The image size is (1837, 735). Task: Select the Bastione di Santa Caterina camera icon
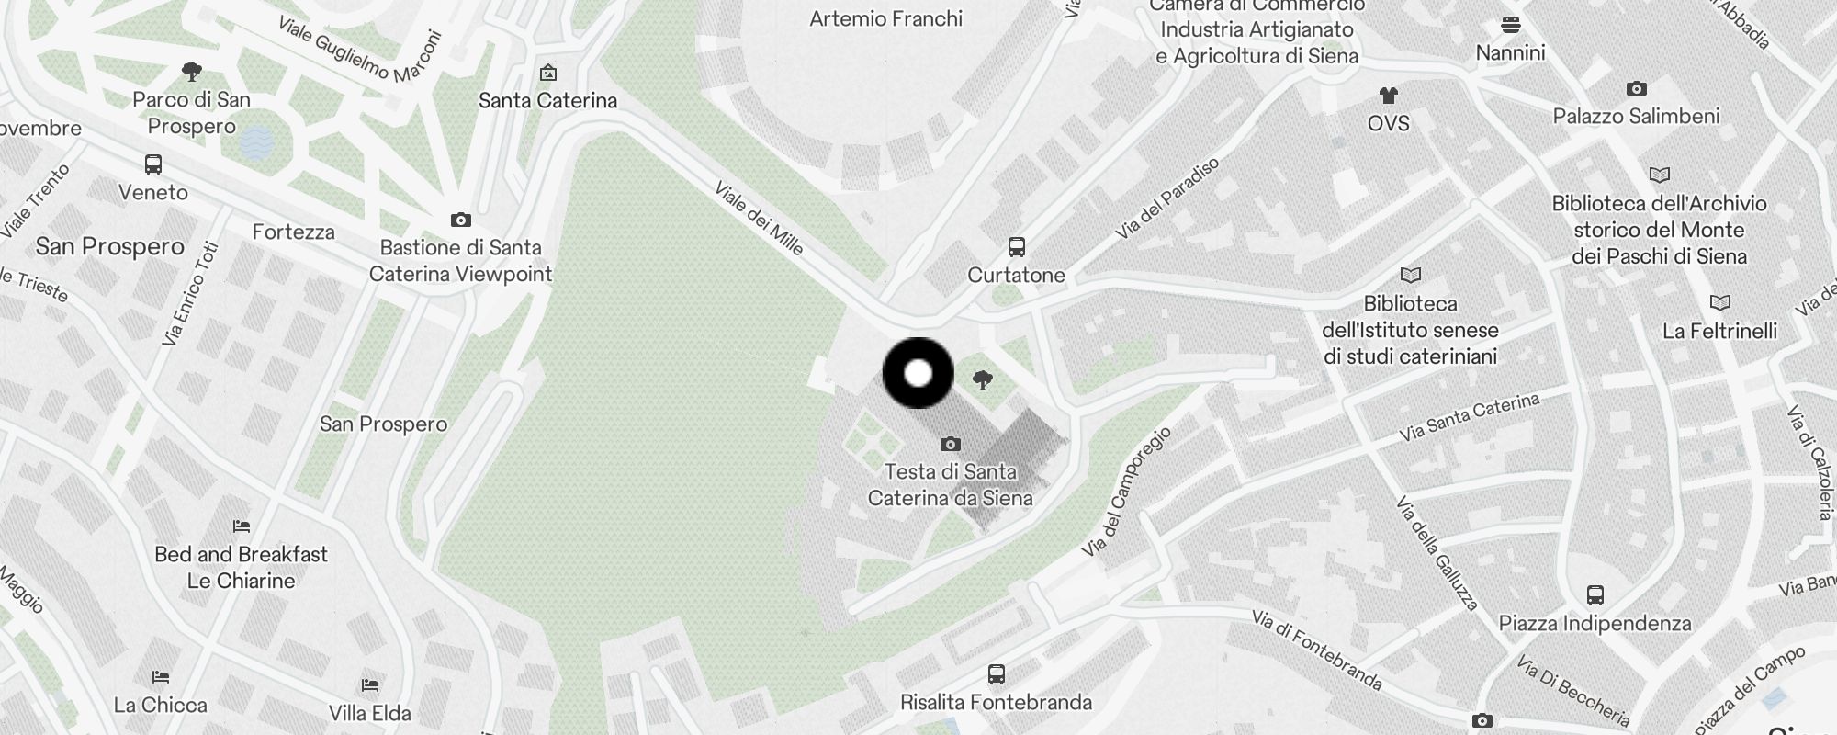tap(461, 220)
